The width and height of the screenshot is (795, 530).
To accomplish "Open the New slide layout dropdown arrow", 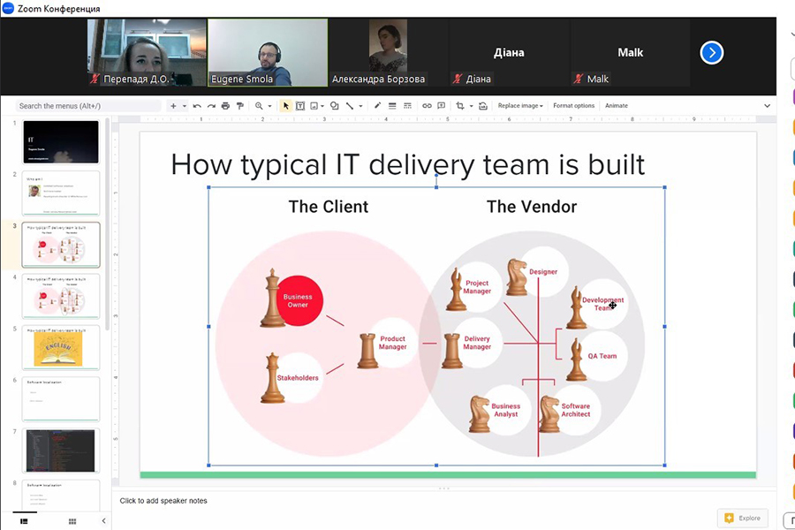I will pos(185,106).
